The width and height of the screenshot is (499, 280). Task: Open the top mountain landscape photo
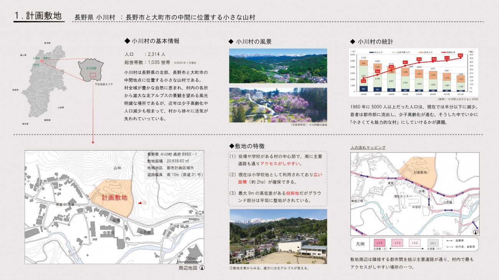coord(278,66)
